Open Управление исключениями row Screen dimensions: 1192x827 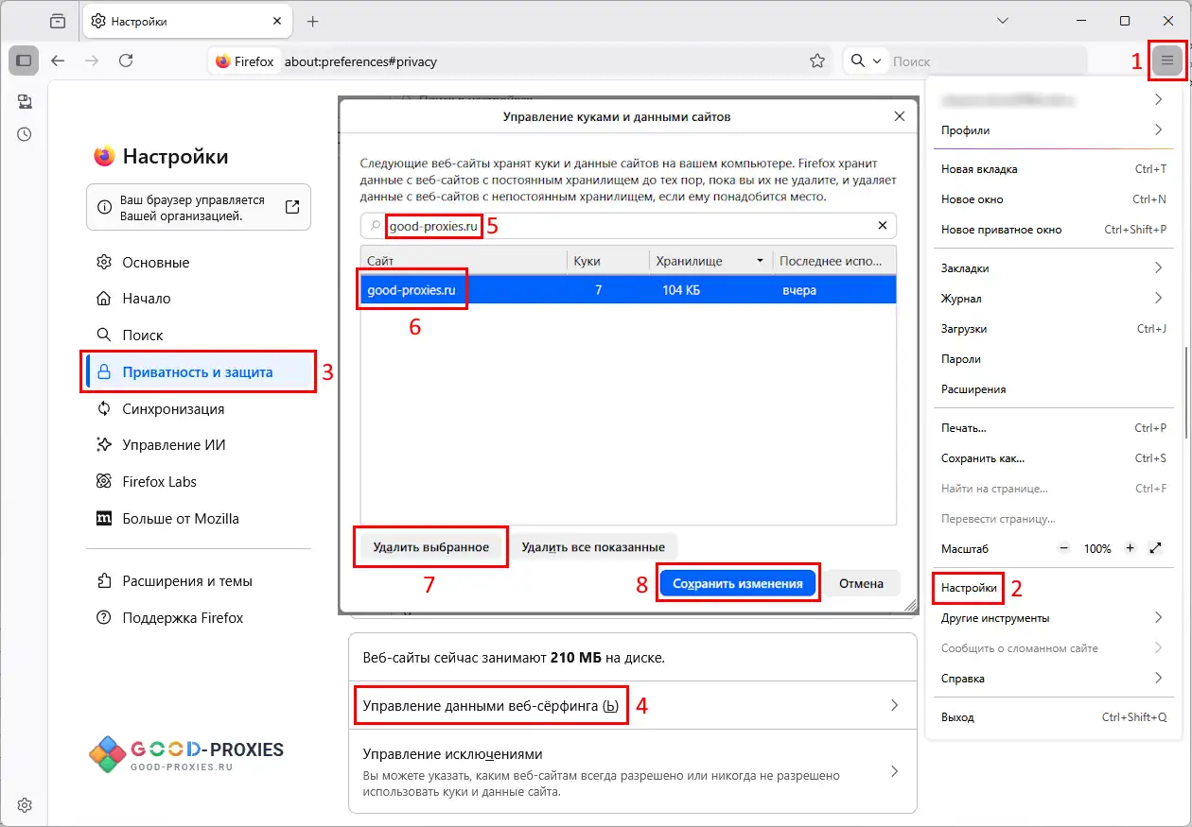[633, 771]
